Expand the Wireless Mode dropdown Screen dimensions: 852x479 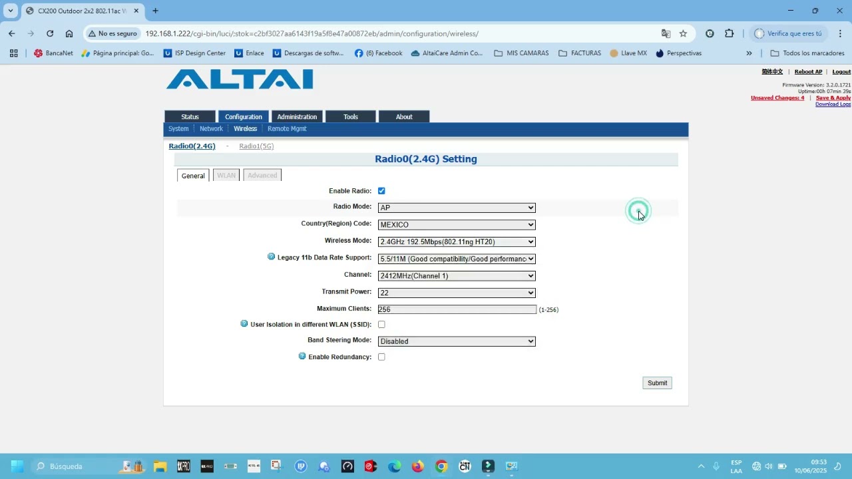(x=457, y=241)
